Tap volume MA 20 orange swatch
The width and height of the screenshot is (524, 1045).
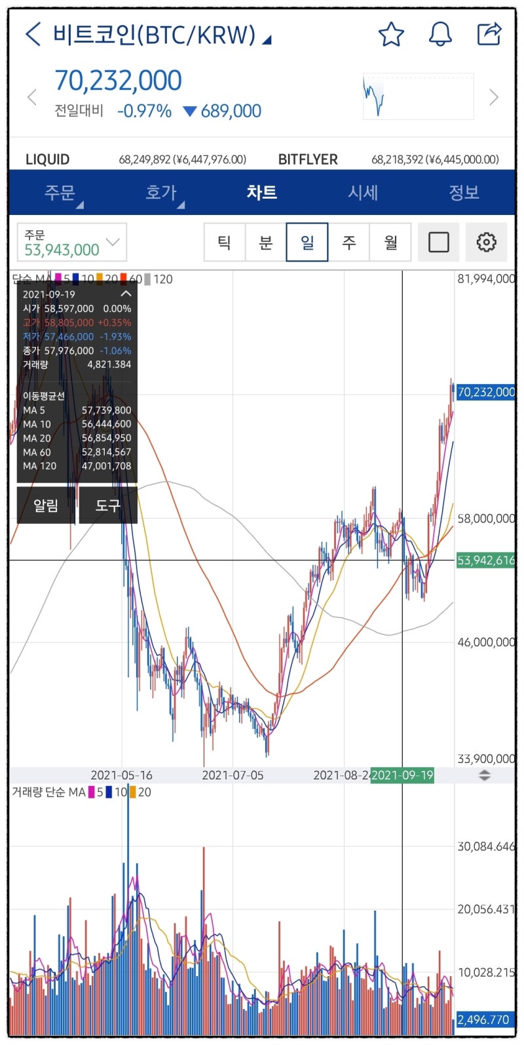coord(132,792)
